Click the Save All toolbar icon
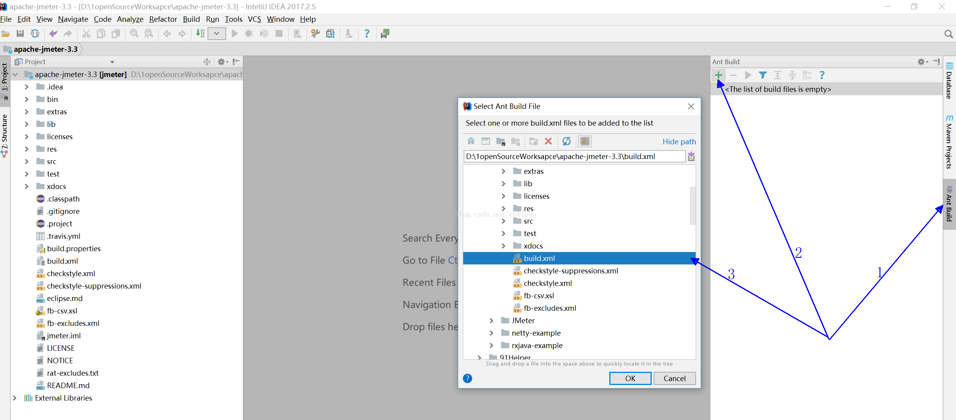 tap(20, 34)
